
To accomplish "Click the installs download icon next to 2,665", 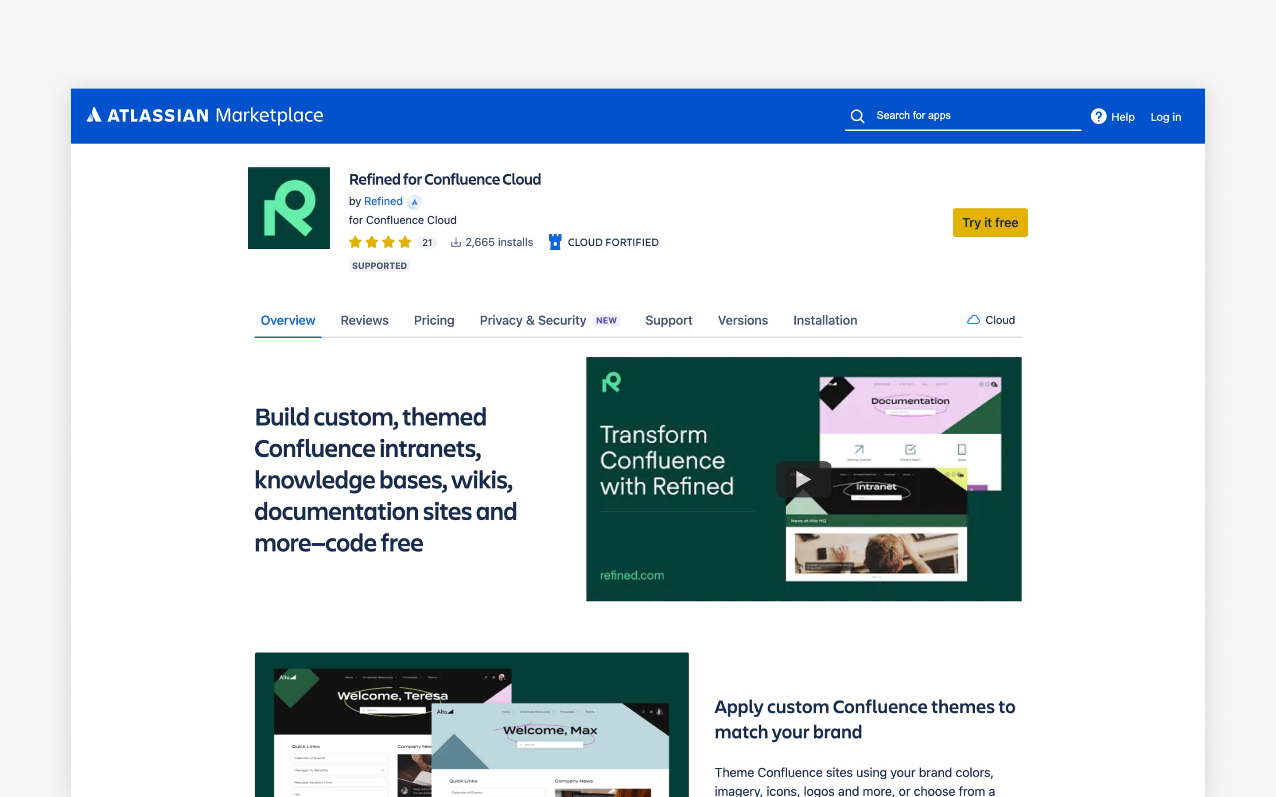I will click(x=455, y=242).
